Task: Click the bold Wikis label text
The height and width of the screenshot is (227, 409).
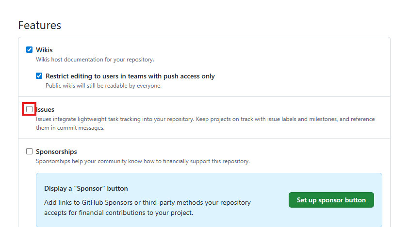Action: coord(44,50)
